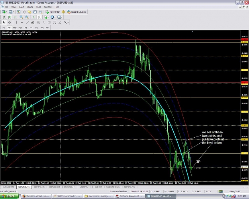
Task: Open the Strategy Tester icon
Action: (41, 12)
